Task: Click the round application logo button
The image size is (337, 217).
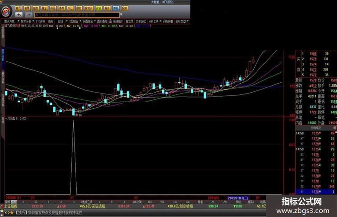Action: tap(6, 11)
